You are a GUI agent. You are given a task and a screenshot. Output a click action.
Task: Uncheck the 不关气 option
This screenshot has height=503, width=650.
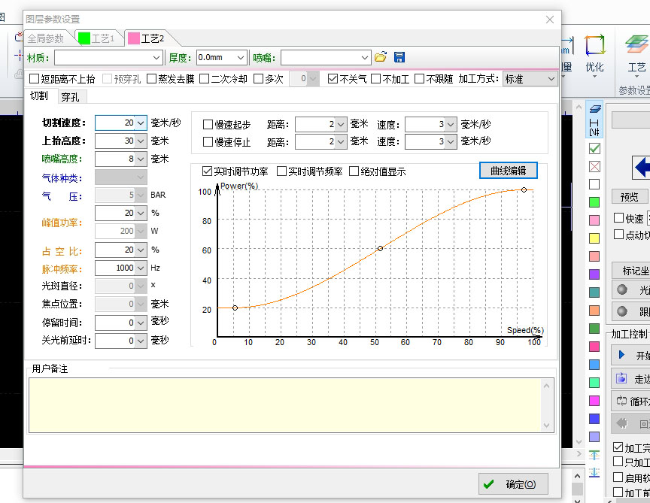coord(333,79)
